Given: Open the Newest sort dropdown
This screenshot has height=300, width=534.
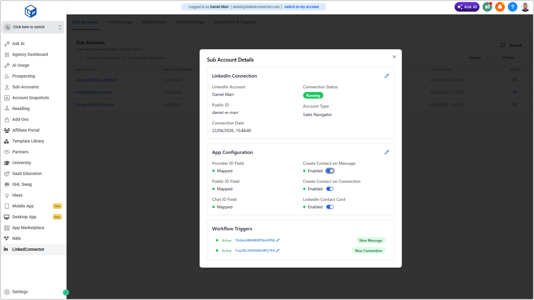Looking at the screenshot, I should click(479, 58).
